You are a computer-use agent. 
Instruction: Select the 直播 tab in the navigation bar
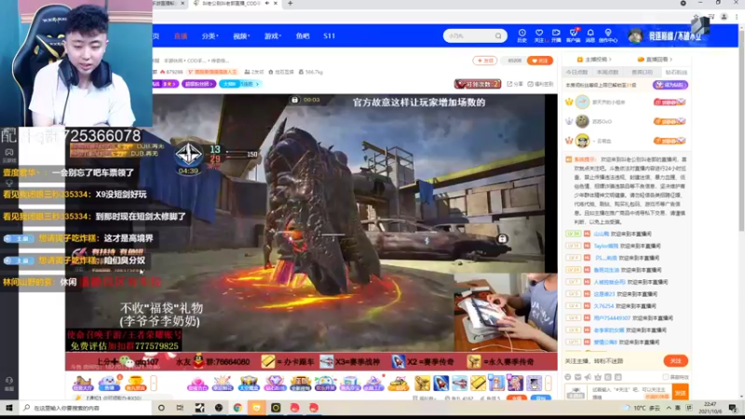point(181,36)
